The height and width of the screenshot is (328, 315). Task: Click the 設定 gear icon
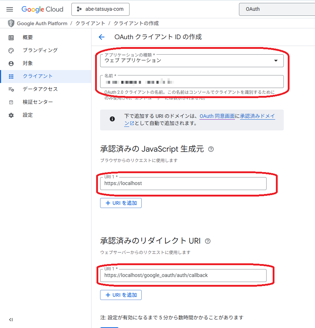11,115
